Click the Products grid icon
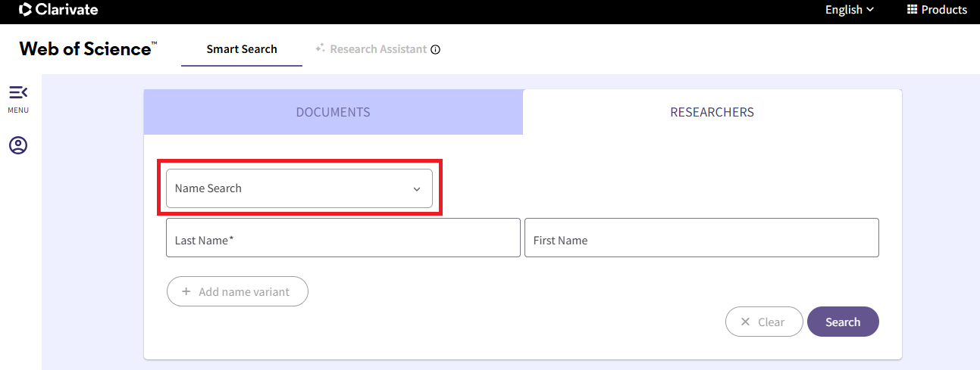The image size is (980, 370). [x=912, y=10]
